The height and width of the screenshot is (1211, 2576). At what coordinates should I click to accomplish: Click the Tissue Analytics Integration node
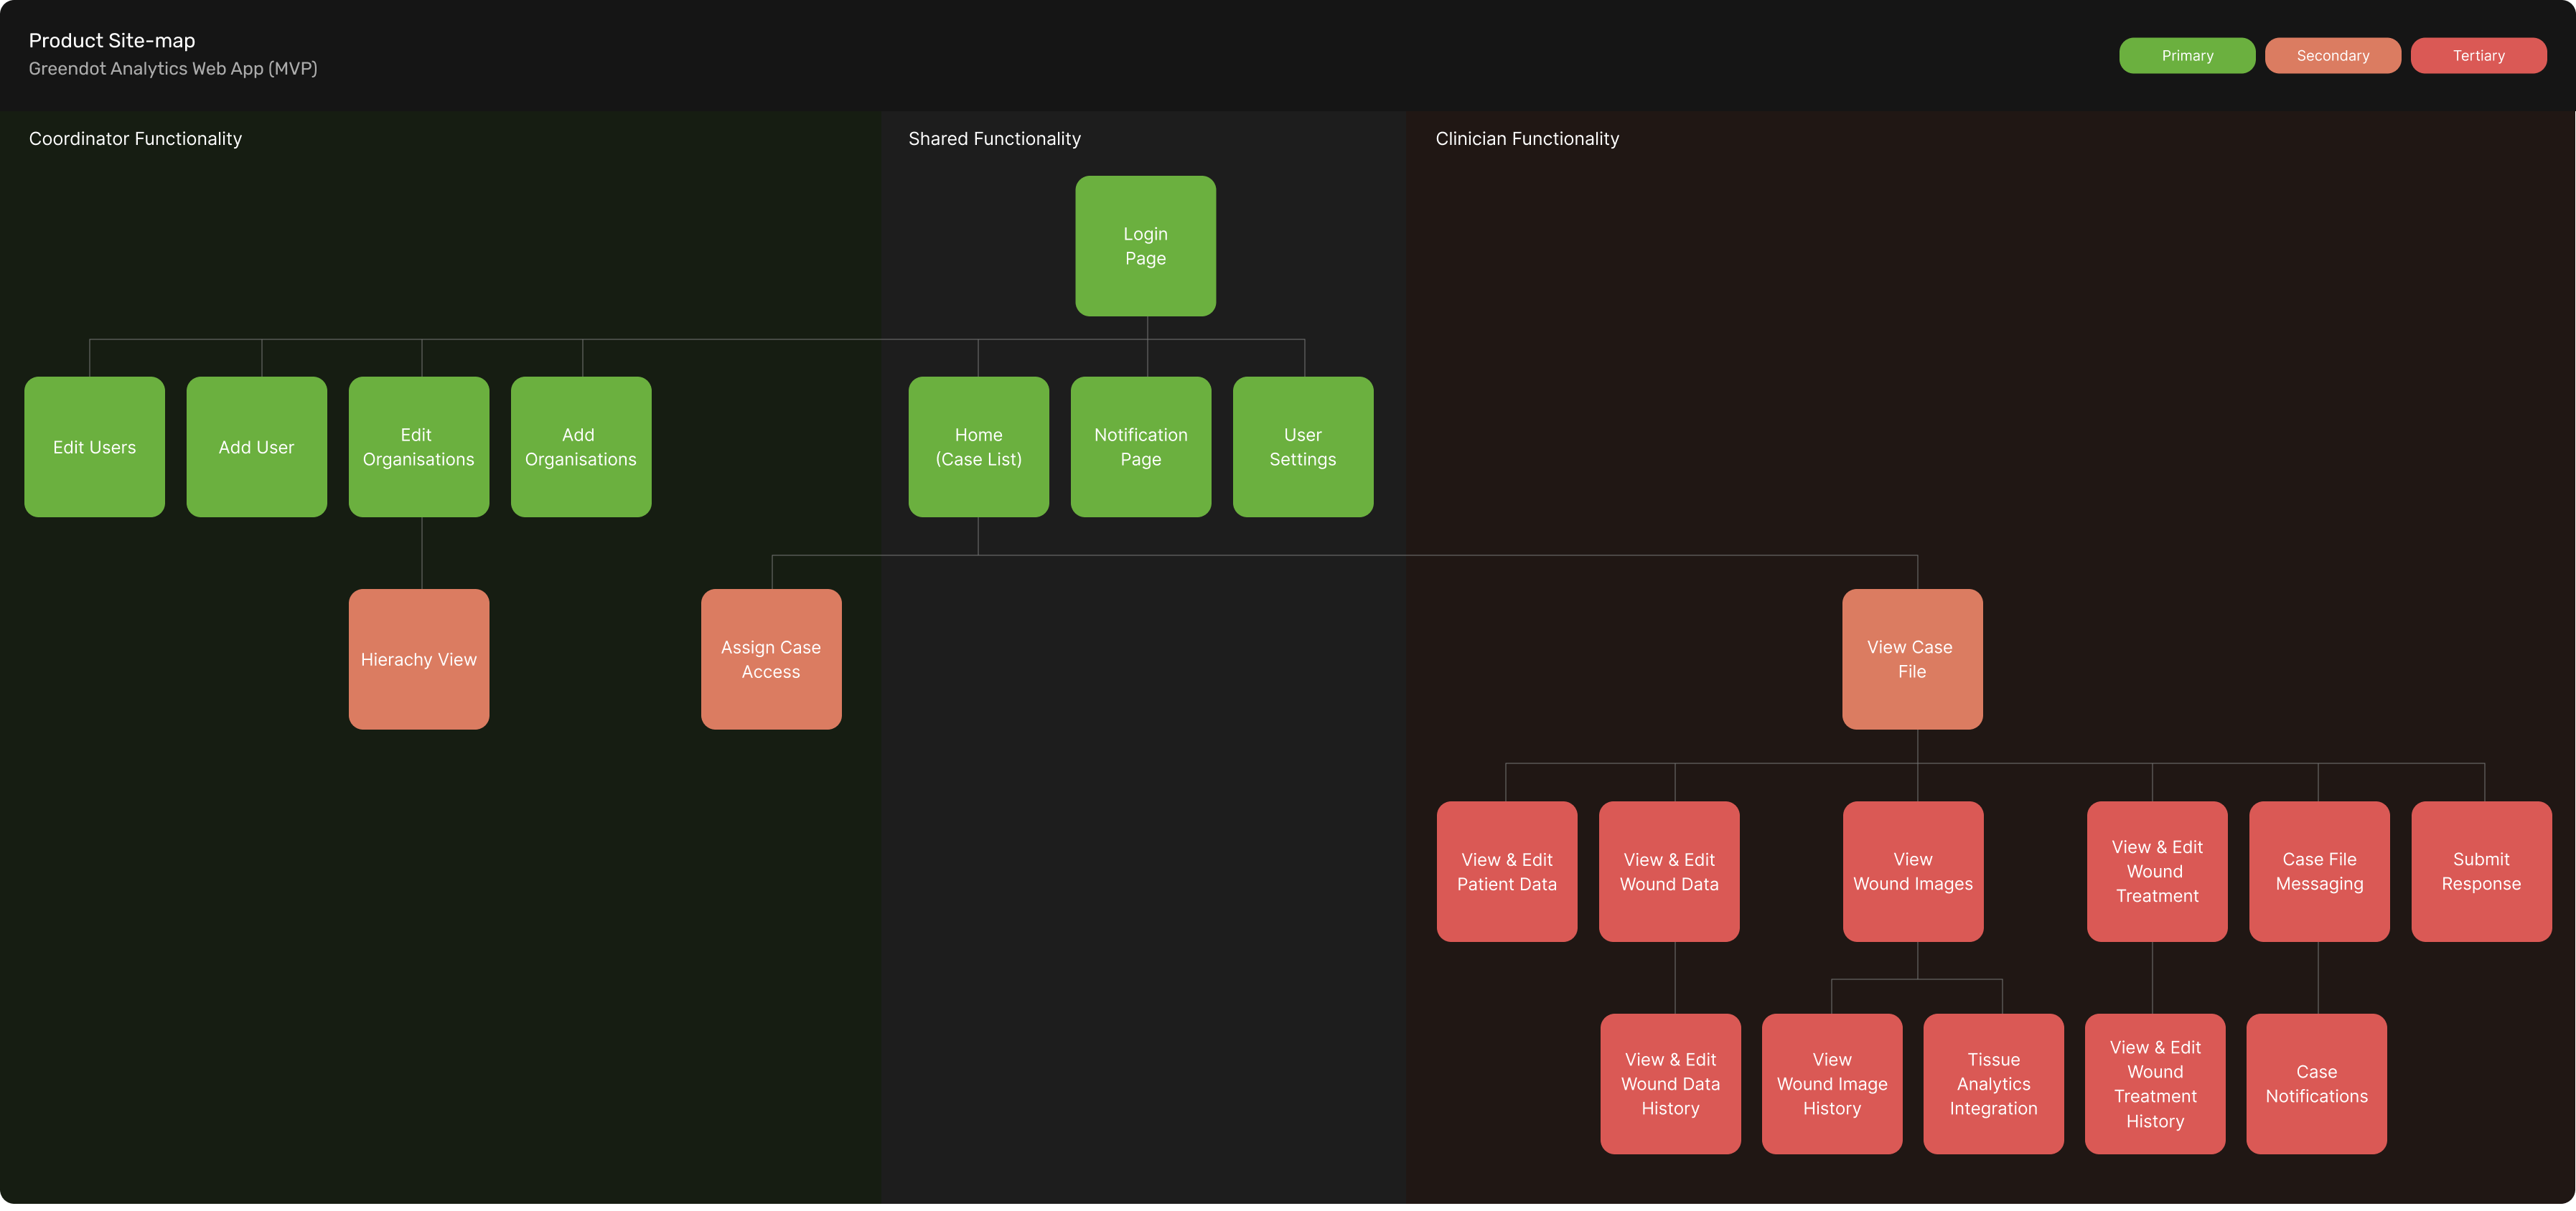point(1992,1083)
